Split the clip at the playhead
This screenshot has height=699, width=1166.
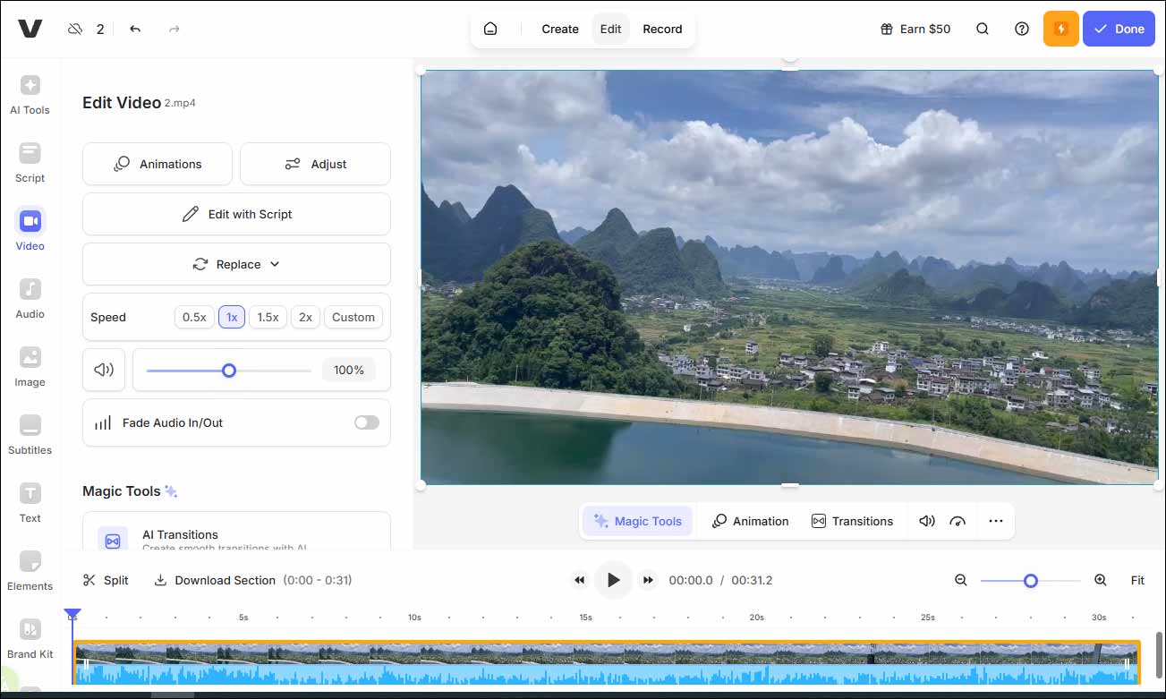[105, 579]
